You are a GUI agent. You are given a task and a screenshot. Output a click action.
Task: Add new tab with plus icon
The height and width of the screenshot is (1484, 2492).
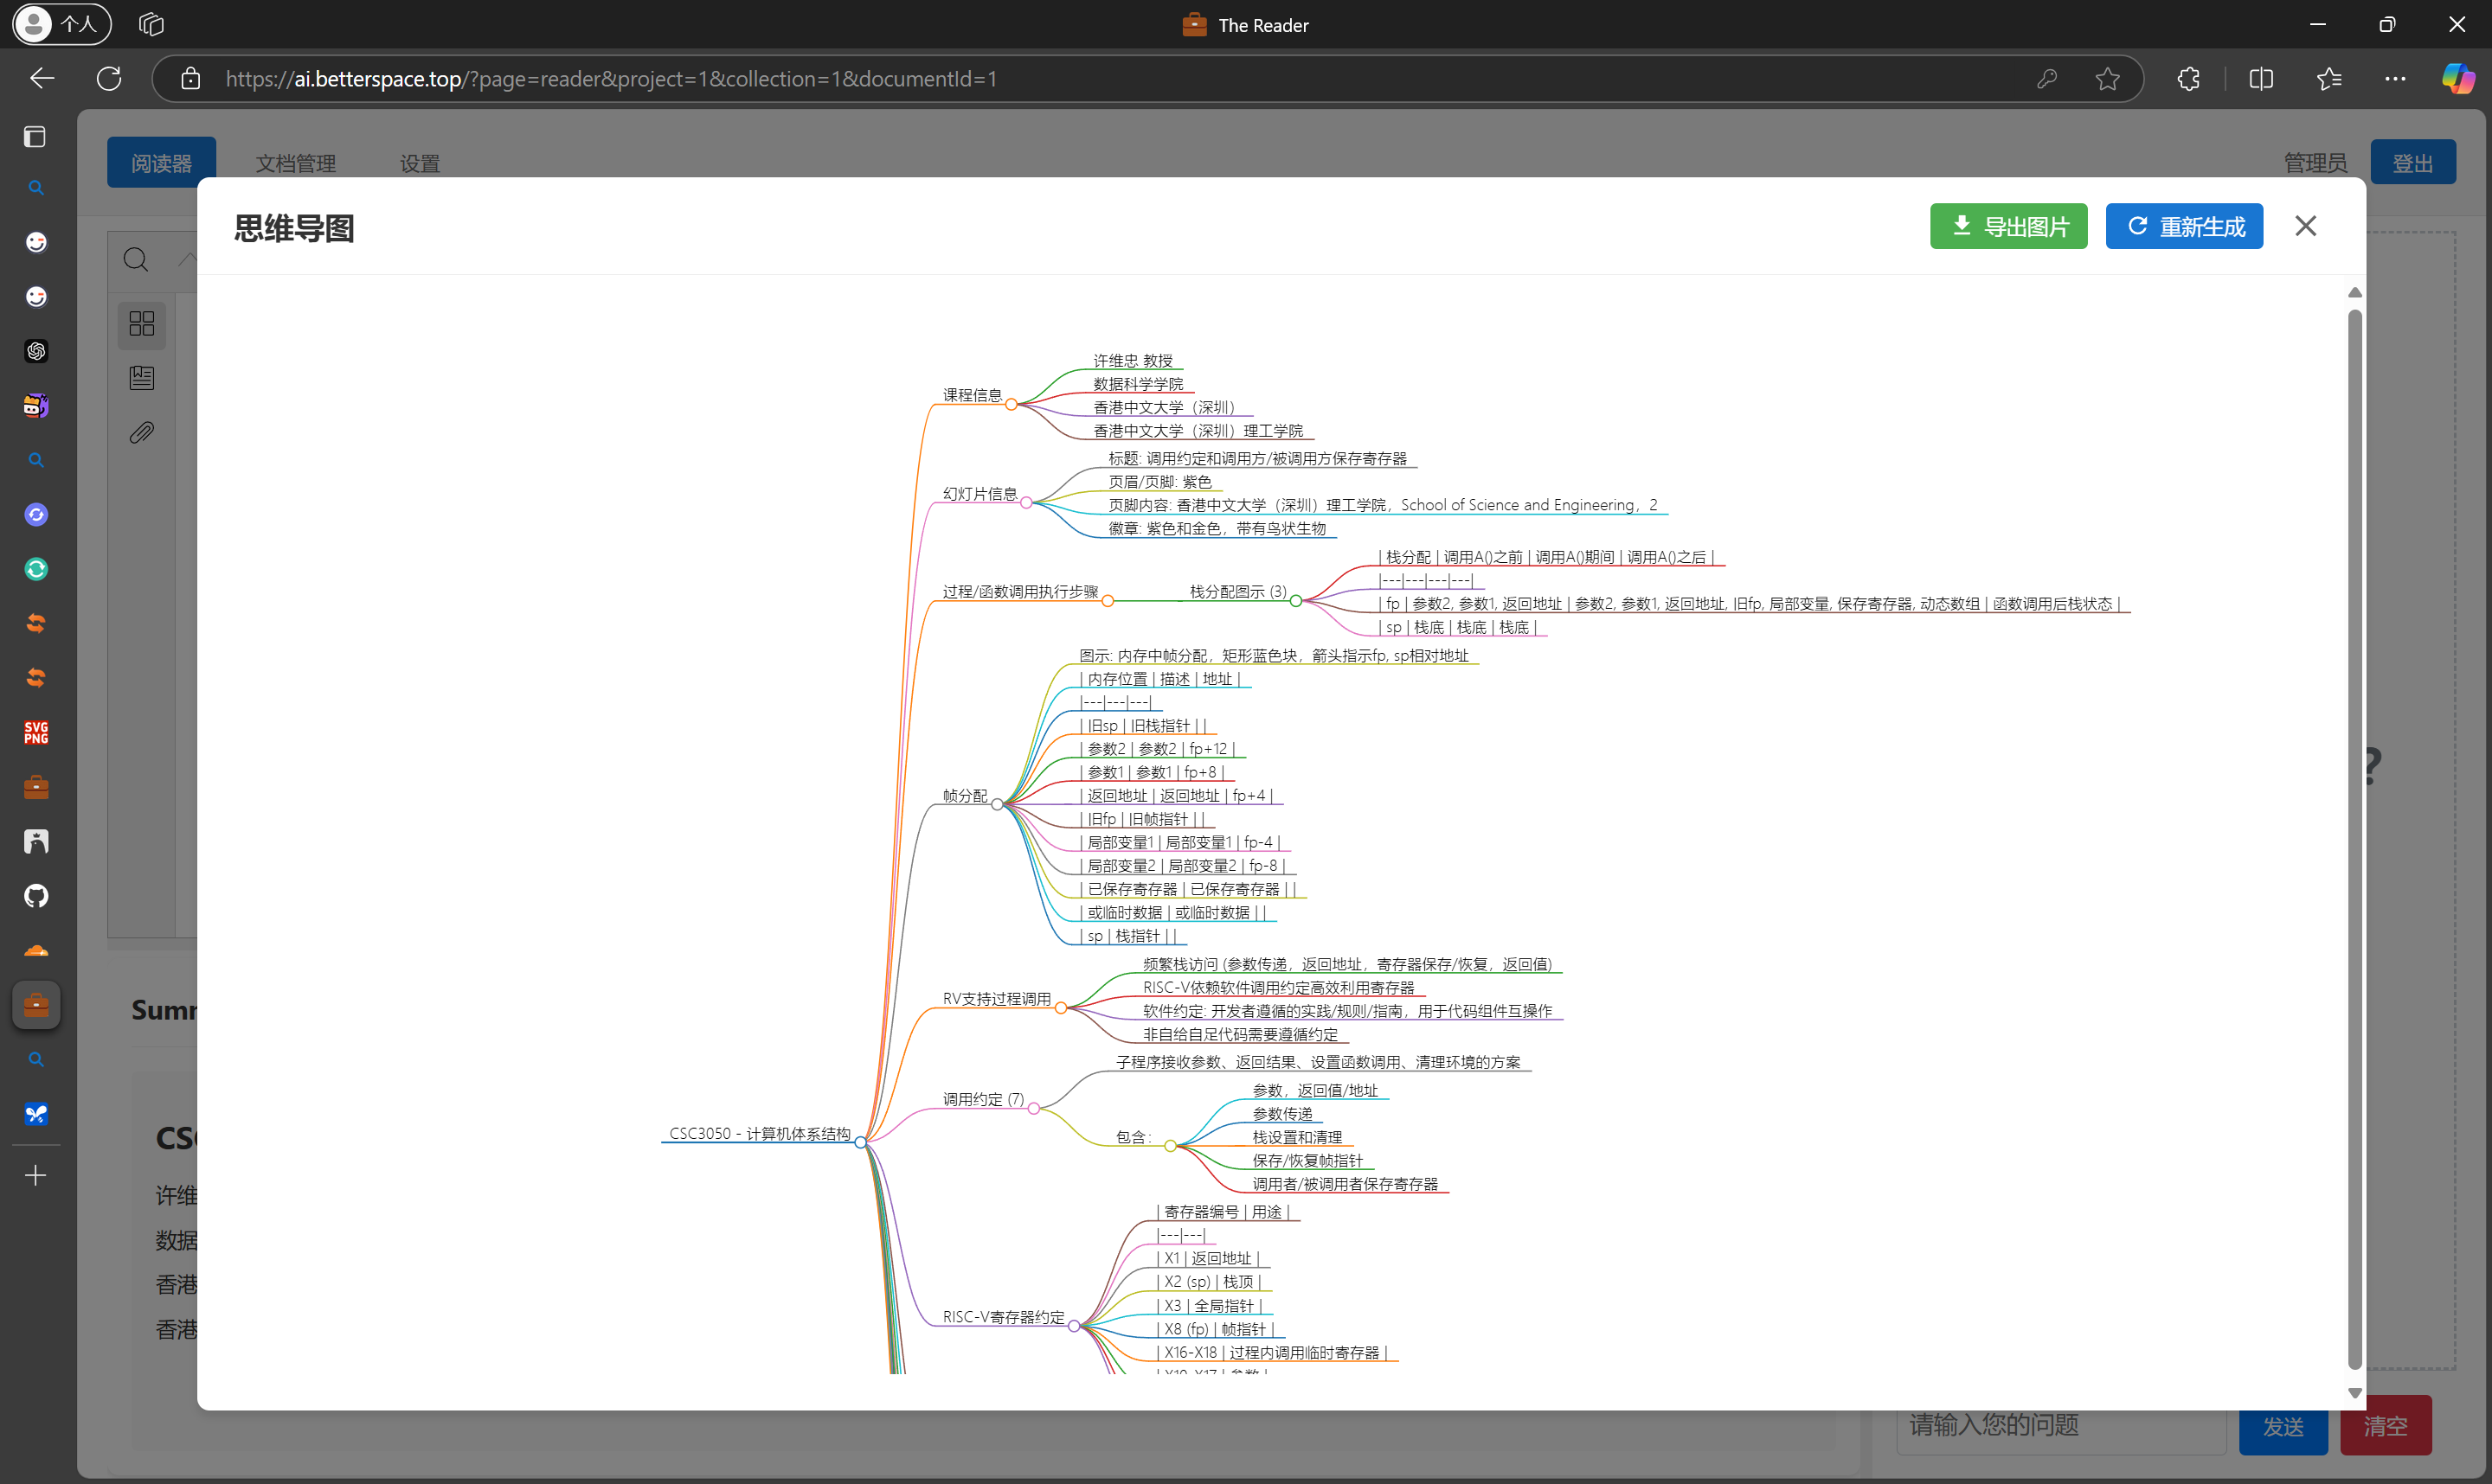click(36, 1175)
